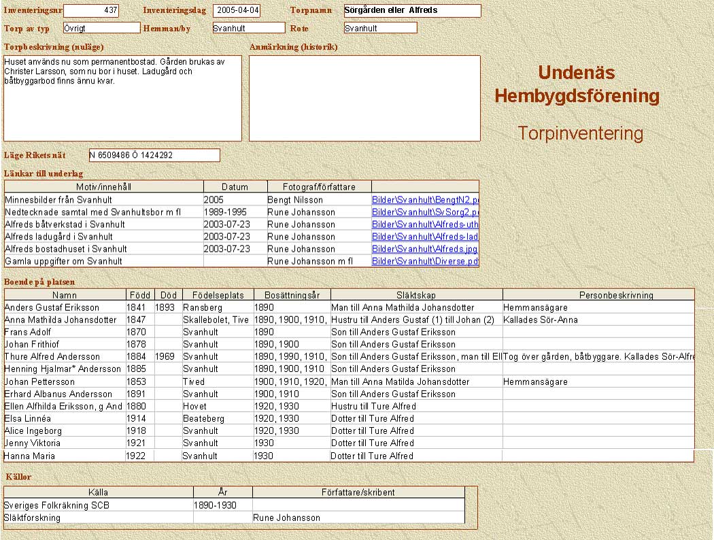
Task: Click inside the Torpbeskrivning (nuläge) text area
Action: pos(122,99)
